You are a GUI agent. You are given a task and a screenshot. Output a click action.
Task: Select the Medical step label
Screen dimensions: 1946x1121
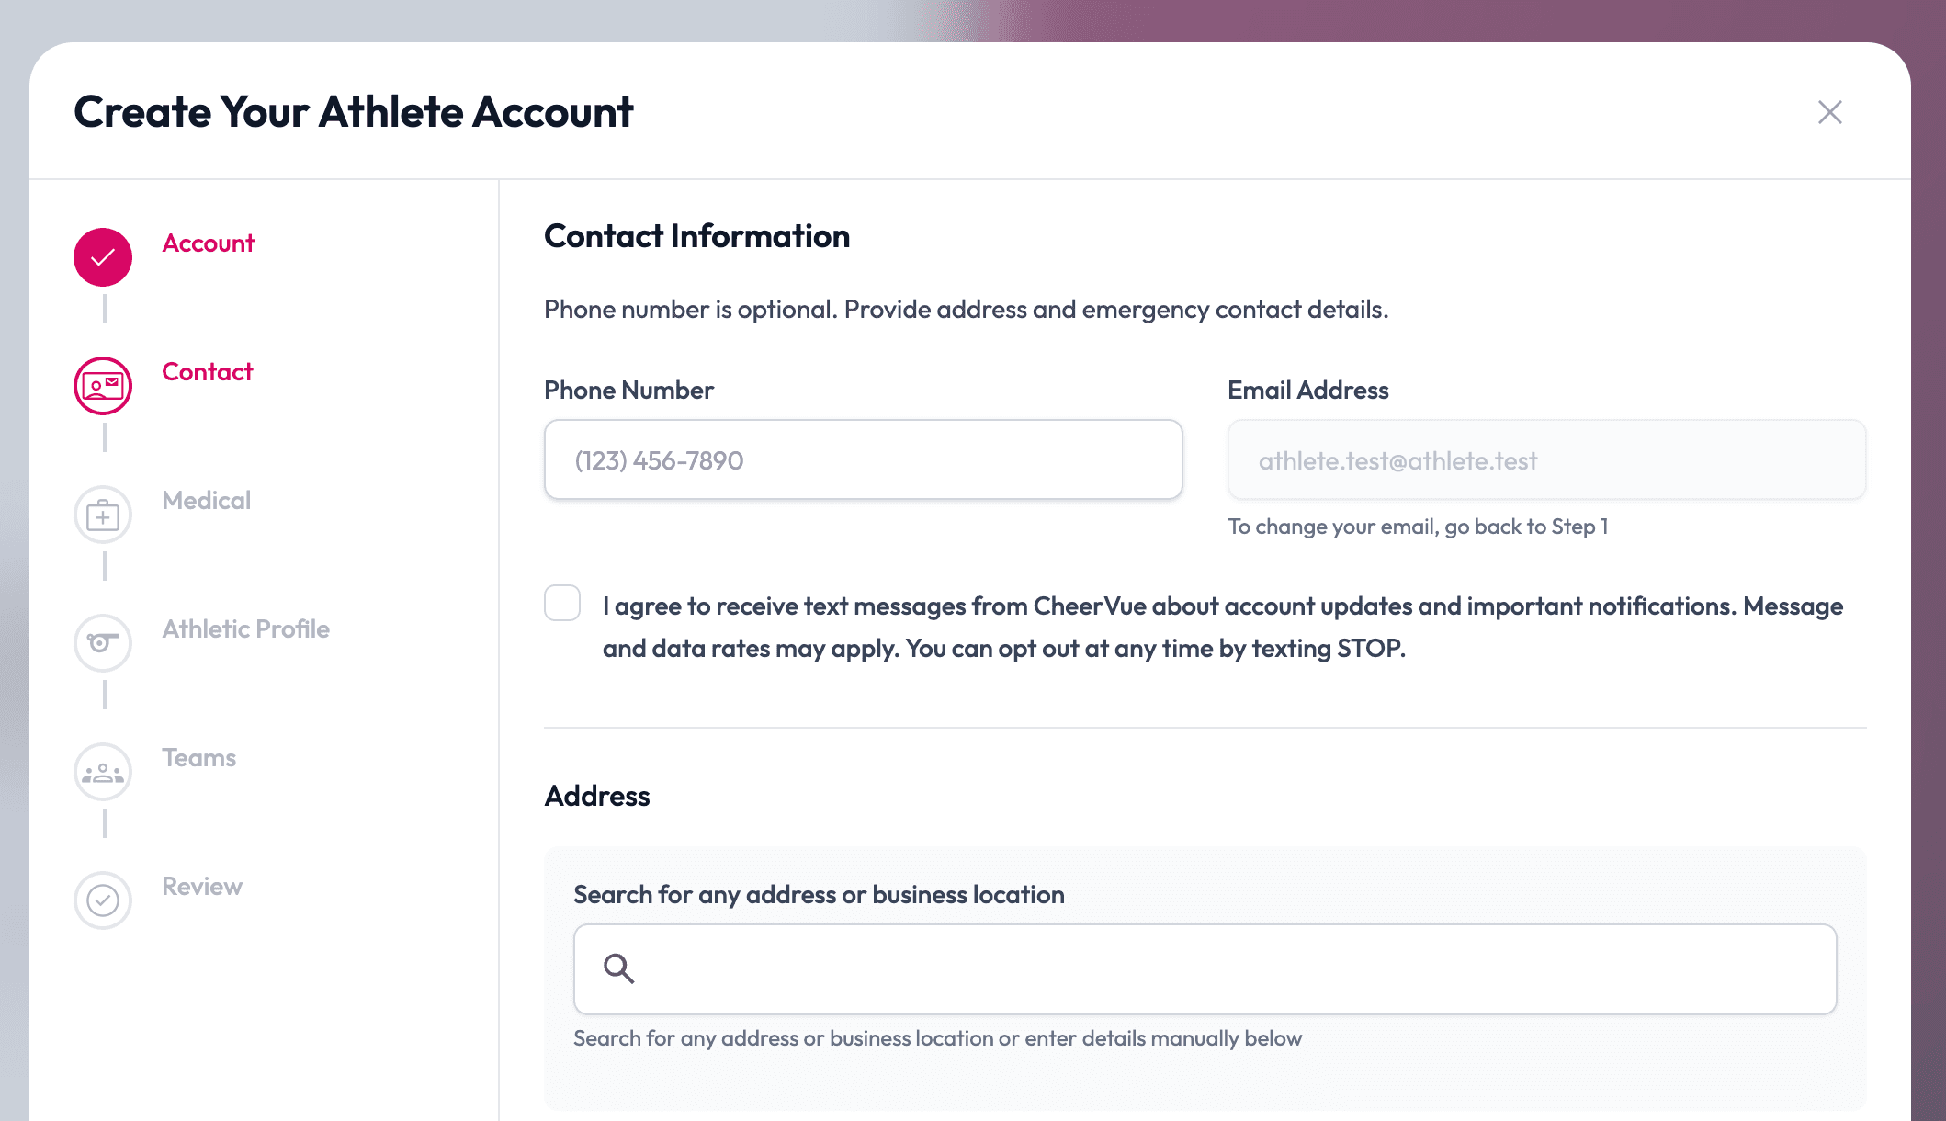point(206,501)
